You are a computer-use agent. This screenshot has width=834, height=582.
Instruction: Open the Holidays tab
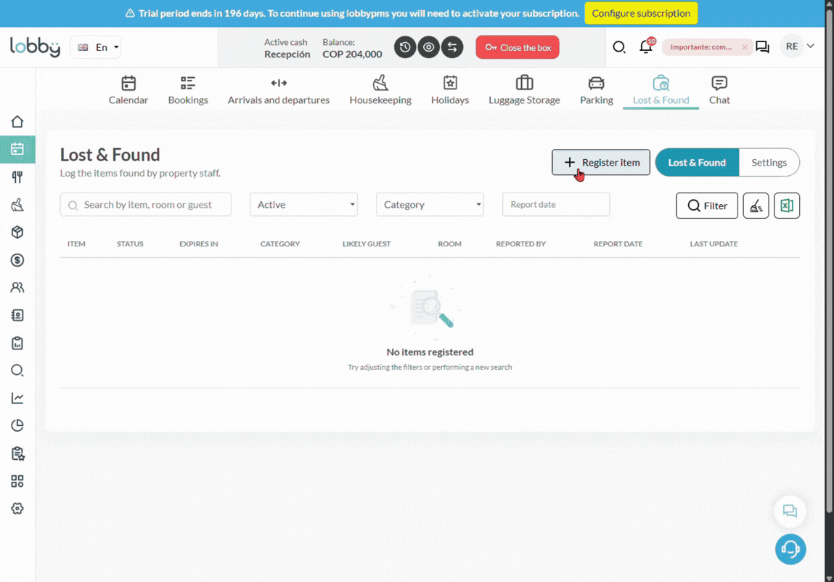[x=450, y=90]
